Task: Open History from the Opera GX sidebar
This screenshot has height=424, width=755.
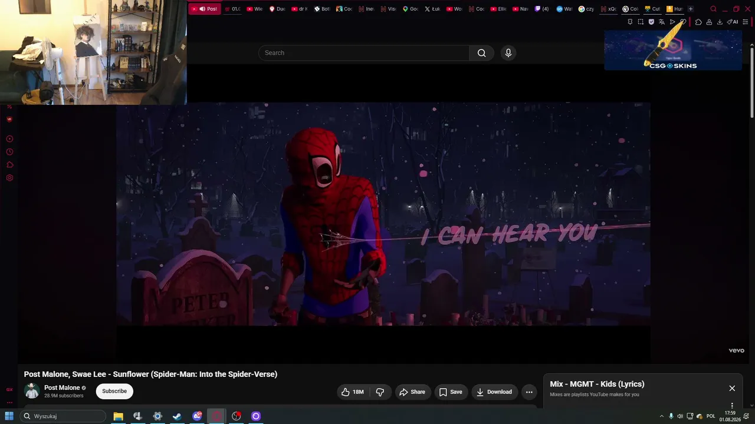Action: pyautogui.click(x=9, y=152)
